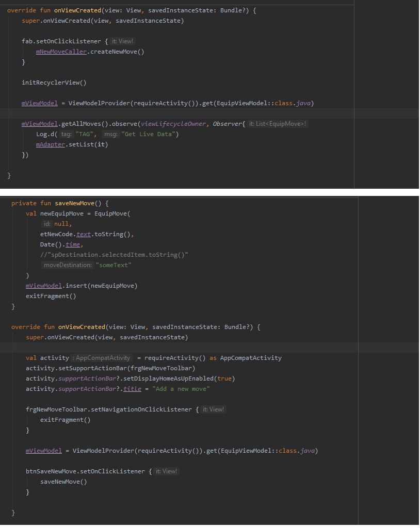The image size is (420, 528).
Task: Click EquipViewModel::class.java in the top snippet
Action: point(264,103)
